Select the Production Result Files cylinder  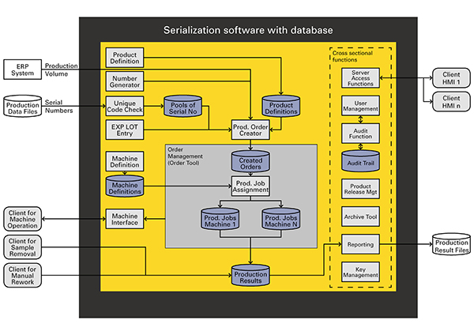(452, 244)
